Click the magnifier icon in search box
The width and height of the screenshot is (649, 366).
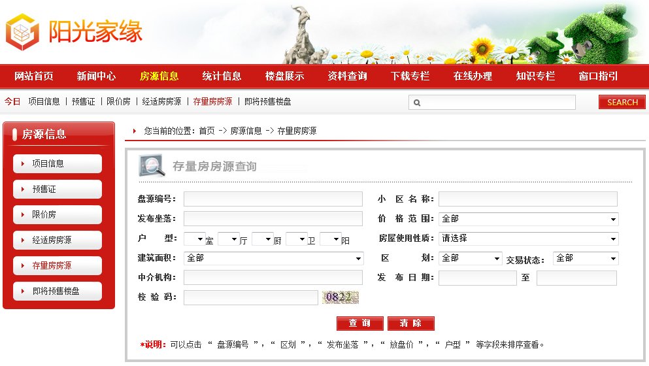[x=417, y=103]
